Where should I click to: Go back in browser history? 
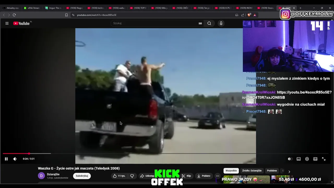point(4,15)
